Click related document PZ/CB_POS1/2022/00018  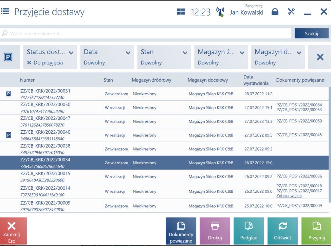[299, 186]
